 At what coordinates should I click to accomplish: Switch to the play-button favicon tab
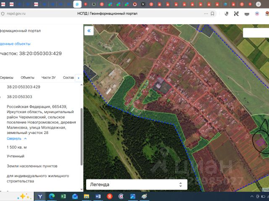pyautogui.click(x=135, y=4)
